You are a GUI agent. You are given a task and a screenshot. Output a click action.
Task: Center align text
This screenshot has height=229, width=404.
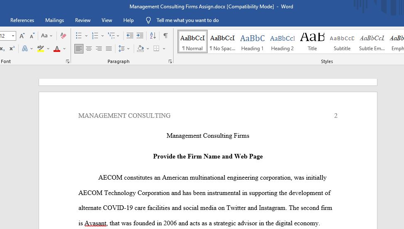pos(89,49)
